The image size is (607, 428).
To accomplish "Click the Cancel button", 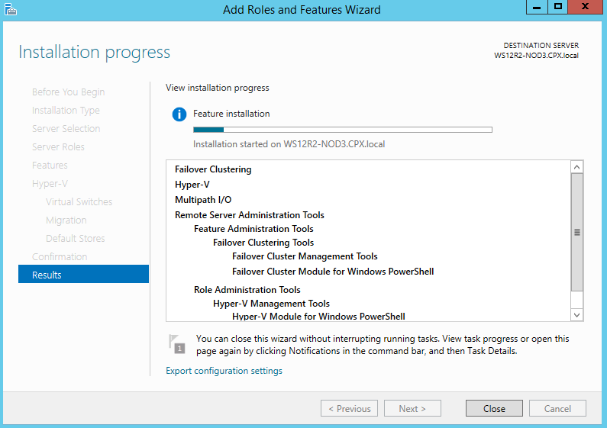I will pyautogui.click(x=557, y=409).
